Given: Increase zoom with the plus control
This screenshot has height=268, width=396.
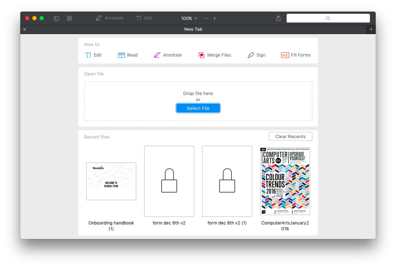Looking at the screenshot, I should tap(215, 18).
